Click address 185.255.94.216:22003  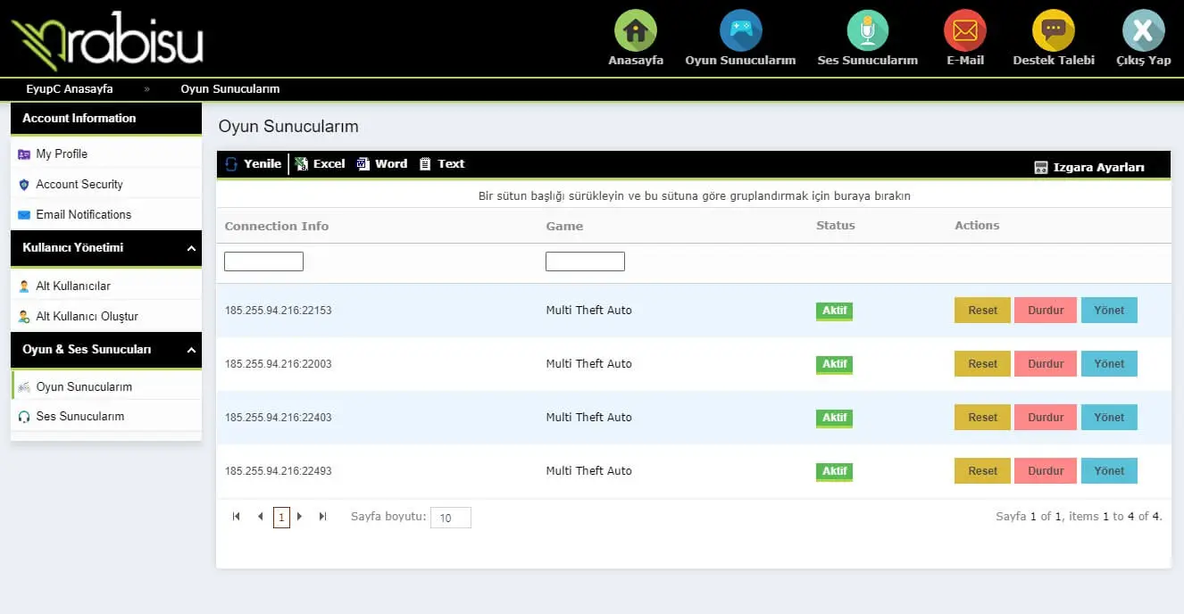pyautogui.click(x=278, y=364)
